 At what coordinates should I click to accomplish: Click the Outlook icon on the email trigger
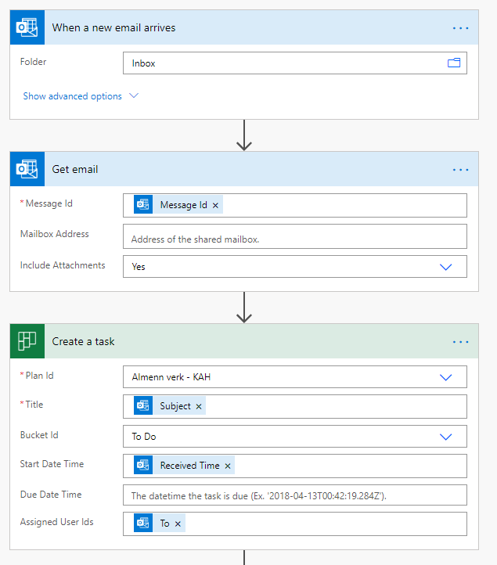27,28
